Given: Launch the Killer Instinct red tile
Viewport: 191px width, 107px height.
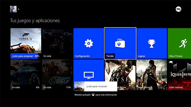Looking at the screenshot, I should [x=179, y=75].
